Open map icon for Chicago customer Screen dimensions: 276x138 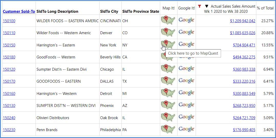pyautogui.click(x=168, y=69)
